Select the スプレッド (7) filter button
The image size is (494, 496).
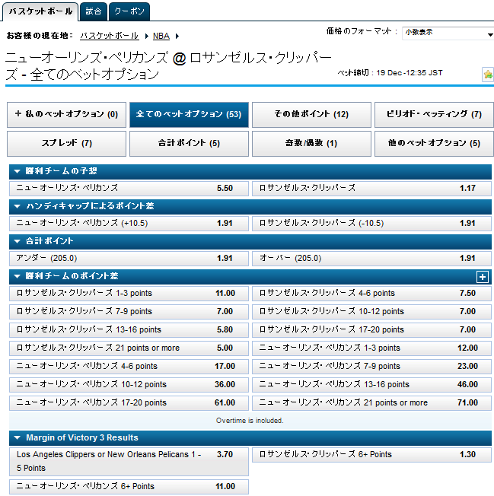(x=66, y=143)
